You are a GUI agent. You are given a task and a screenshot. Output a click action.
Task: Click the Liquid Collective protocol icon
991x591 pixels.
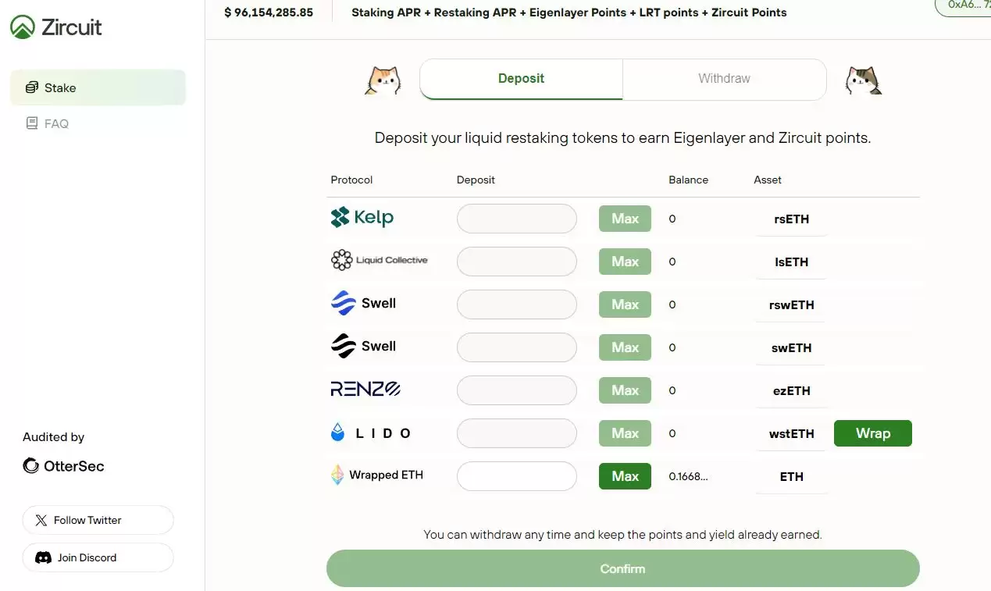[x=340, y=261]
